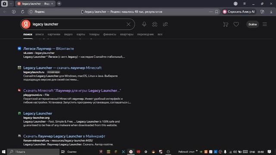Open the hamburger menu on the Yandex page
276x155 pixels.
coord(265,24)
